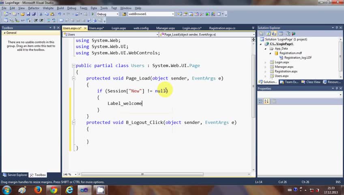344x195 pixels.
Task: Open the Page_Load member dropdown
Action: (x=254, y=35)
